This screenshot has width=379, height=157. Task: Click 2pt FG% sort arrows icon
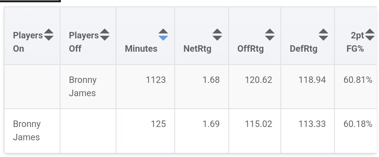370,35
